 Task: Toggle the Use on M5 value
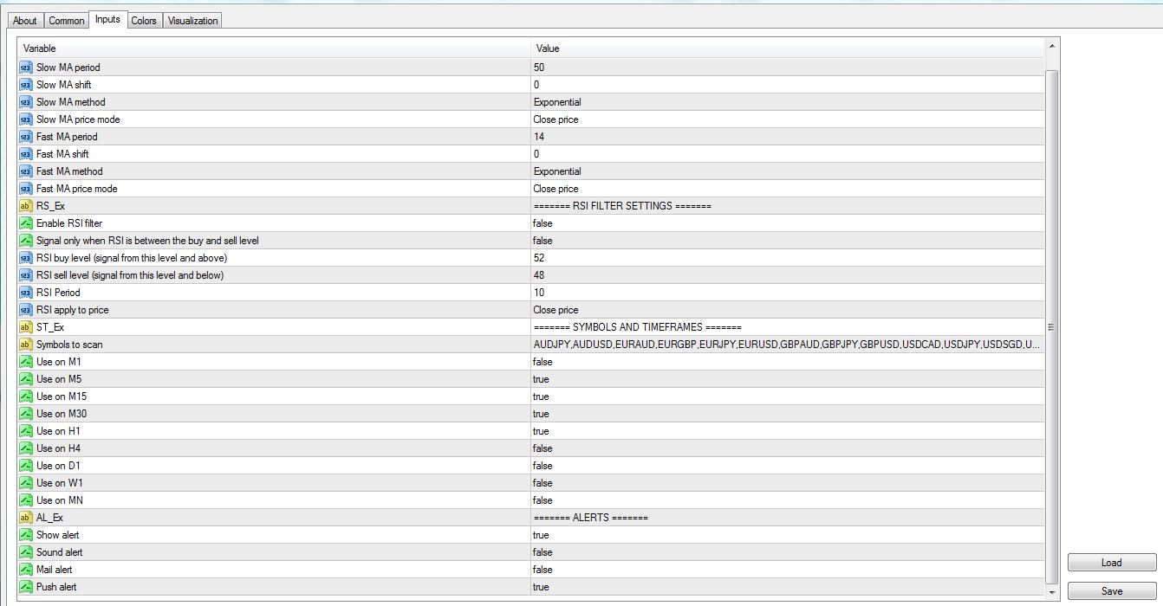point(788,379)
